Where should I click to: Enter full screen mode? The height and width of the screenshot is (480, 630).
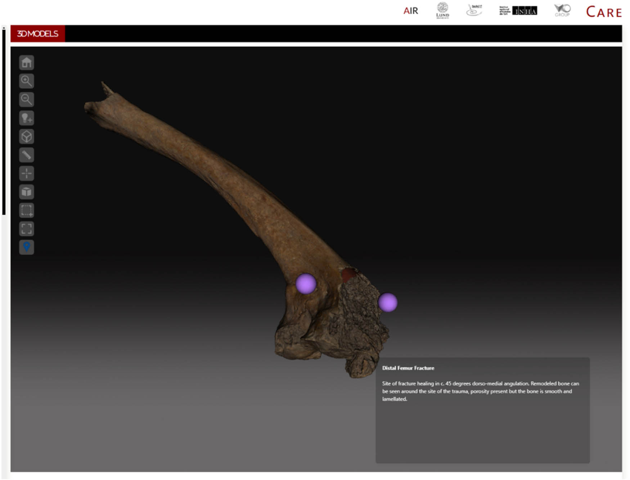[26, 229]
